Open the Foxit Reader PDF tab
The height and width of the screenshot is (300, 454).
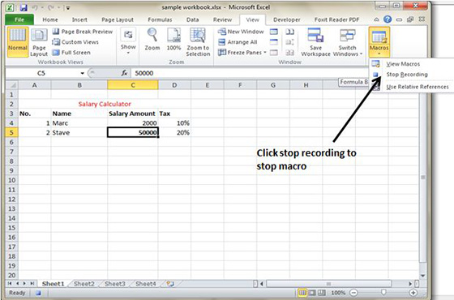click(336, 19)
